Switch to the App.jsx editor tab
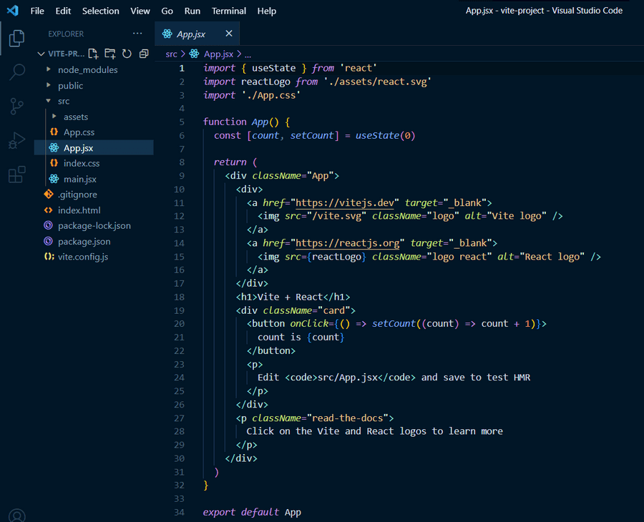 tap(190, 34)
